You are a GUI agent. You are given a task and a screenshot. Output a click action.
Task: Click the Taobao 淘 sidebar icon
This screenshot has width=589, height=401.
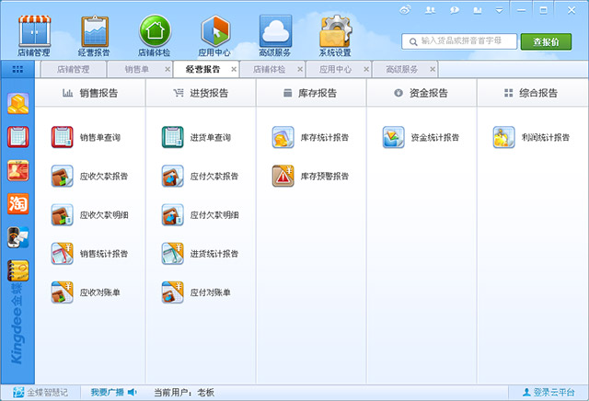pyautogui.click(x=18, y=204)
